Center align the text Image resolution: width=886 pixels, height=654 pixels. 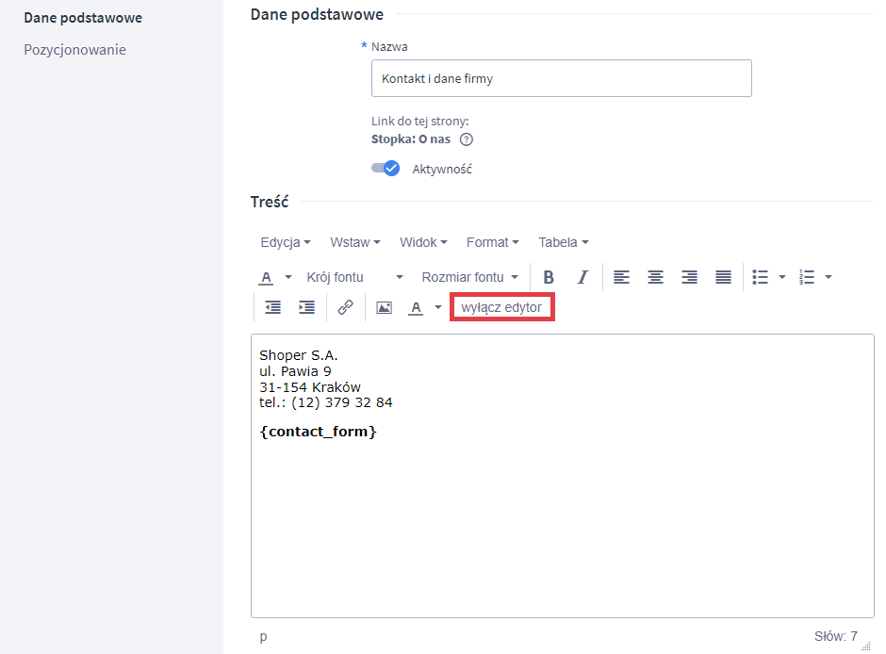655,277
